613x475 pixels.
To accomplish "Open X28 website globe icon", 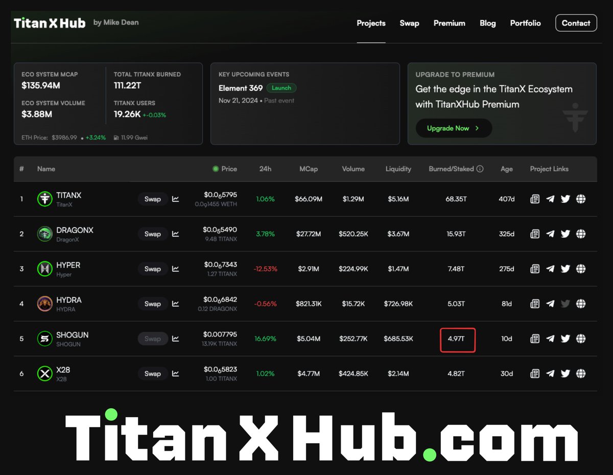I will pyautogui.click(x=581, y=373).
